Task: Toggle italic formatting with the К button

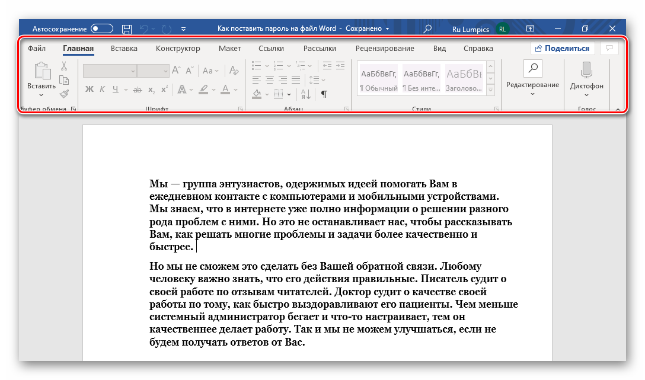Action: click(102, 90)
